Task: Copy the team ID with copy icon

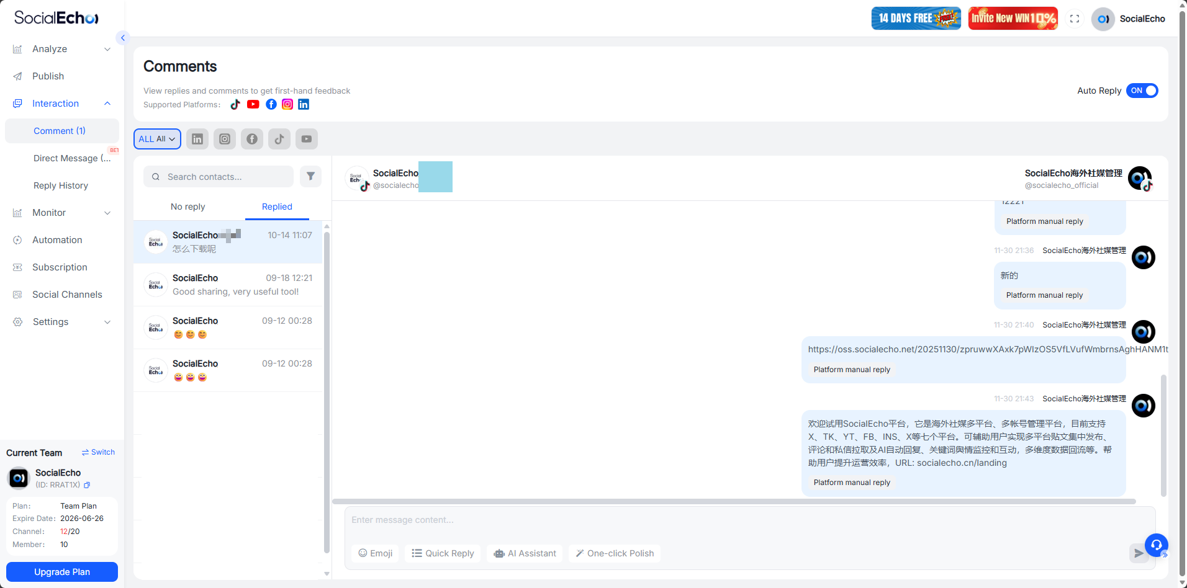Action: [87, 485]
